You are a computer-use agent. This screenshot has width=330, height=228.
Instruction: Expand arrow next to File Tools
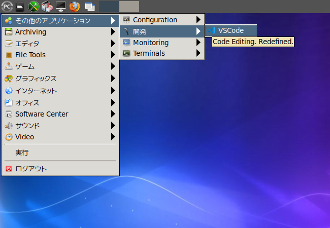tap(113, 55)
